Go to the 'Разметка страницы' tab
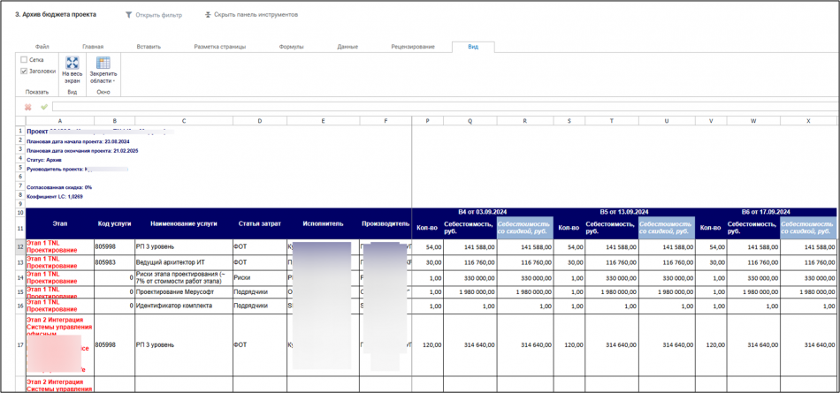 [x=219, y=47]
